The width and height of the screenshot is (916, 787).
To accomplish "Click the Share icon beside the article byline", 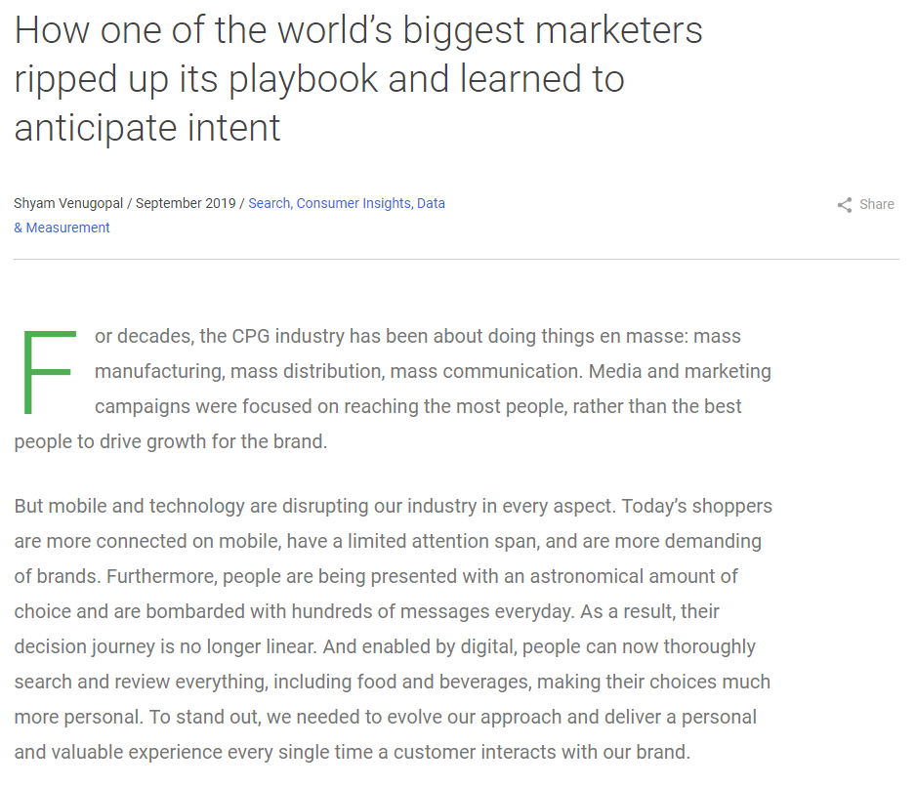I will [845, 205].
